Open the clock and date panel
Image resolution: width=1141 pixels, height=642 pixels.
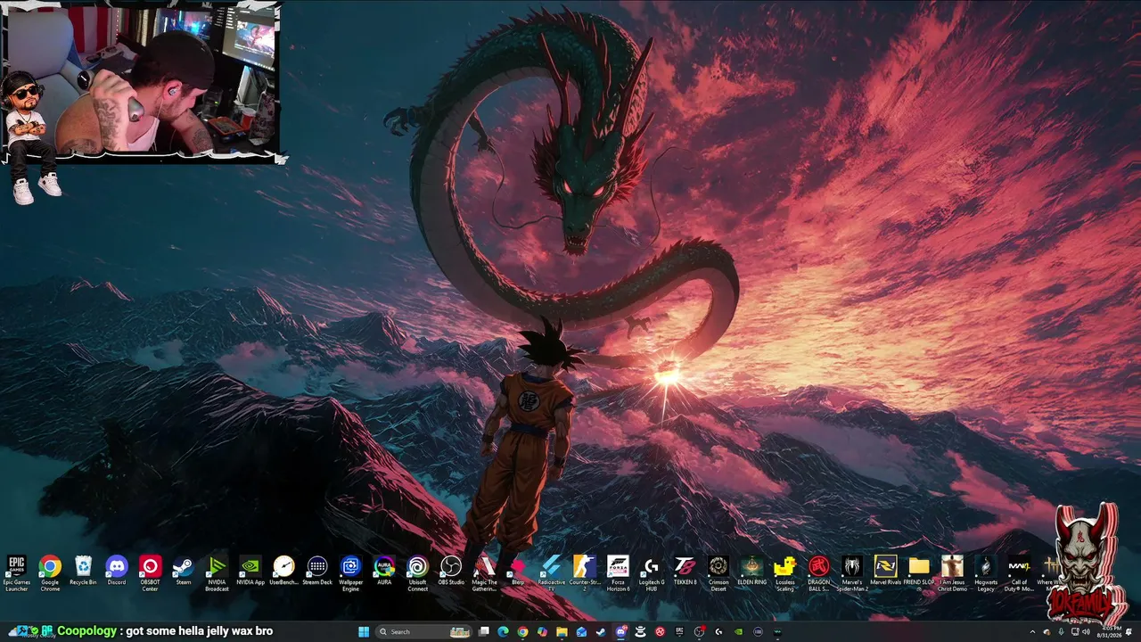click(1109, 632)
